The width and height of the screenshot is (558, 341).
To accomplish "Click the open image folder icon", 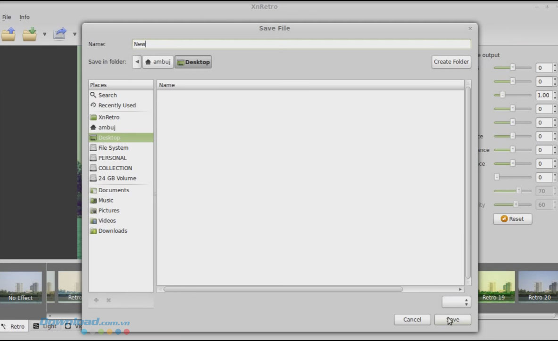I will pos(8,34).
